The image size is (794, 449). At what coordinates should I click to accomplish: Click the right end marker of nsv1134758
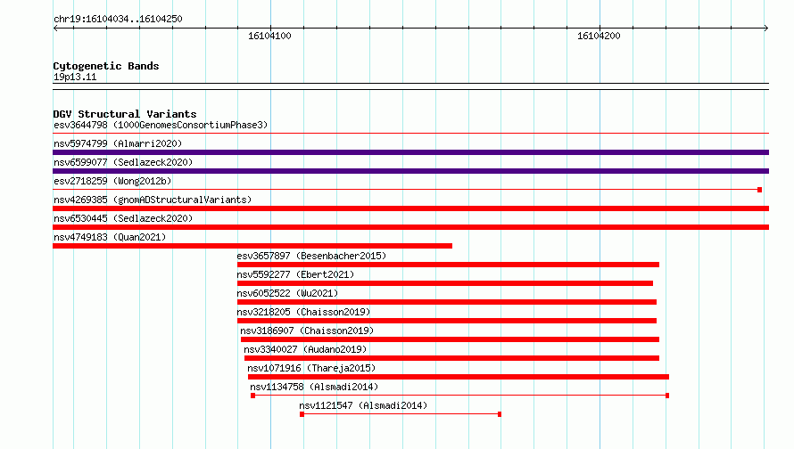667,396
